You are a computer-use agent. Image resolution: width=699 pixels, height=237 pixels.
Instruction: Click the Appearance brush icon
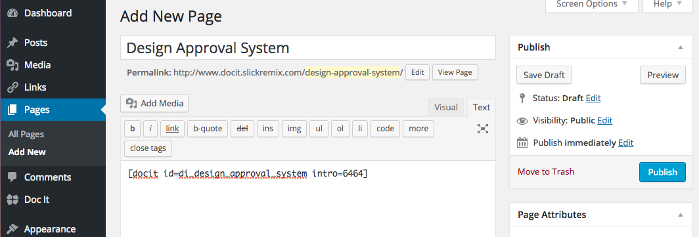[x=12, y=229]
